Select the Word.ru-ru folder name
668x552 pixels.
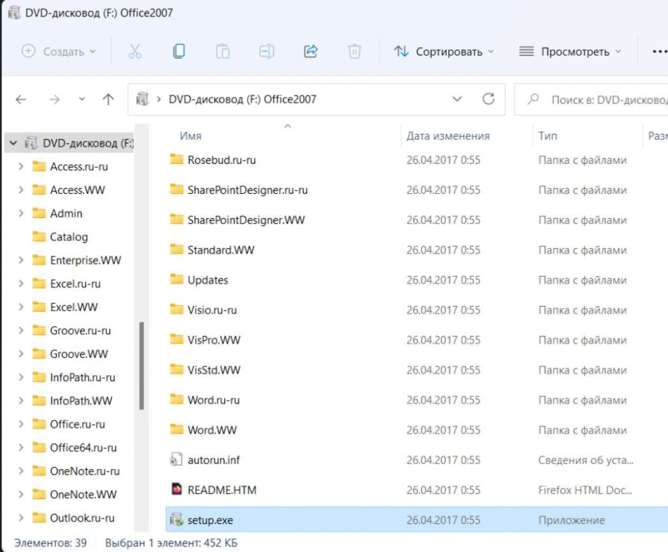213,399
